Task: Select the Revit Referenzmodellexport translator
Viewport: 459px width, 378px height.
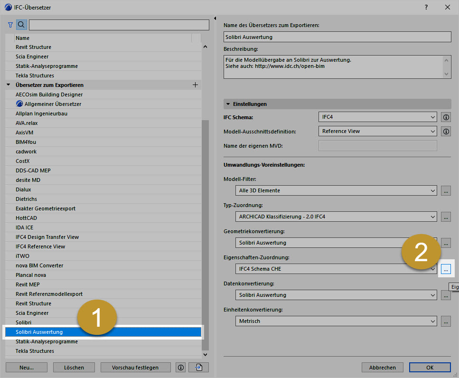Action: [103, 294]
